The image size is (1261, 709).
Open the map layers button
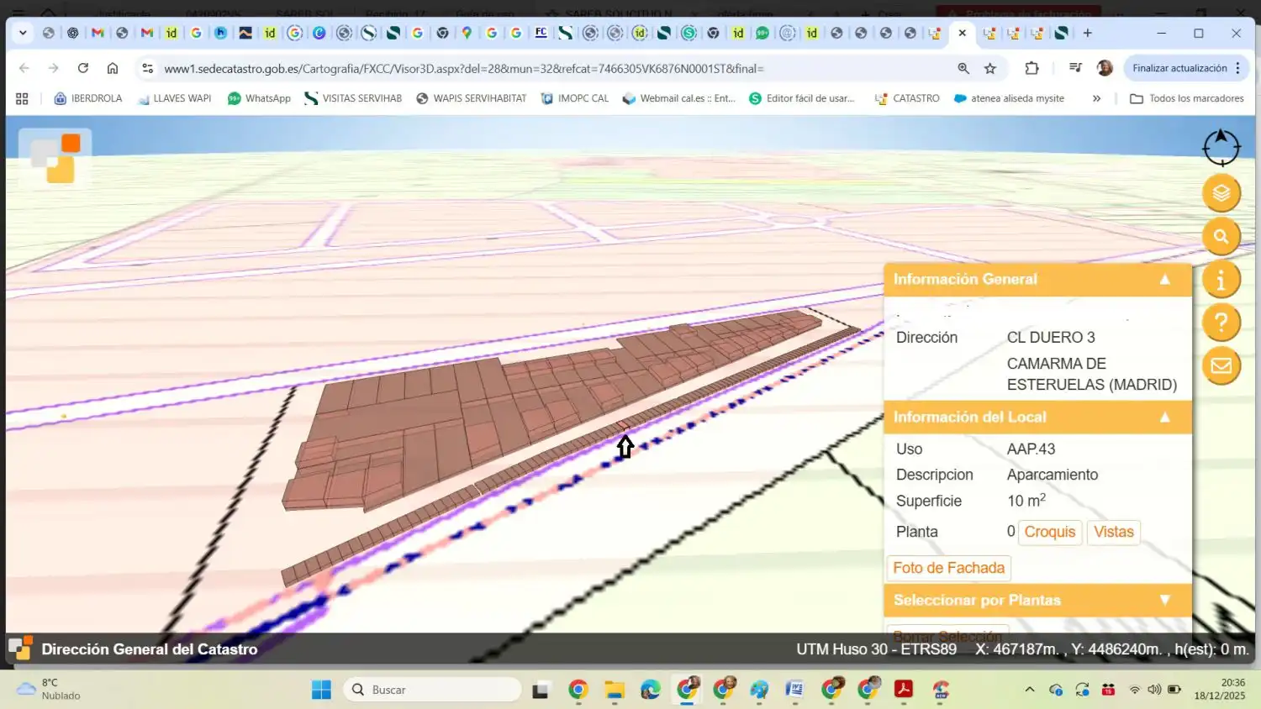point(1221,193)
